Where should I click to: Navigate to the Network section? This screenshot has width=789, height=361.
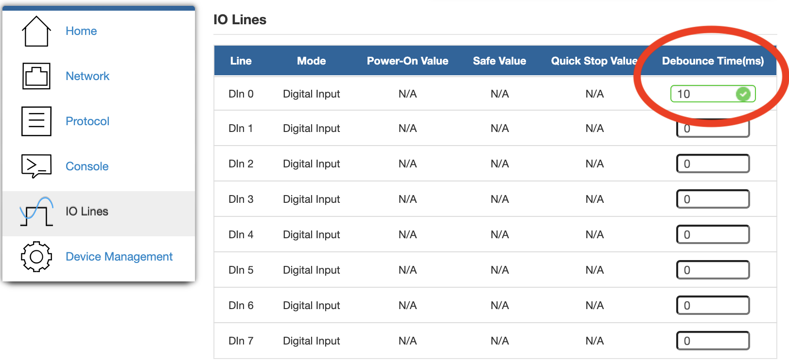[x=88, y=76]
